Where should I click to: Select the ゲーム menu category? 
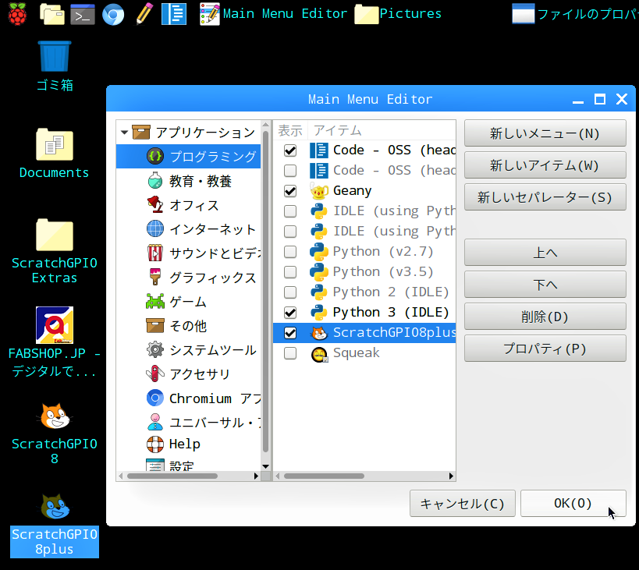click(x=188, y=302)
